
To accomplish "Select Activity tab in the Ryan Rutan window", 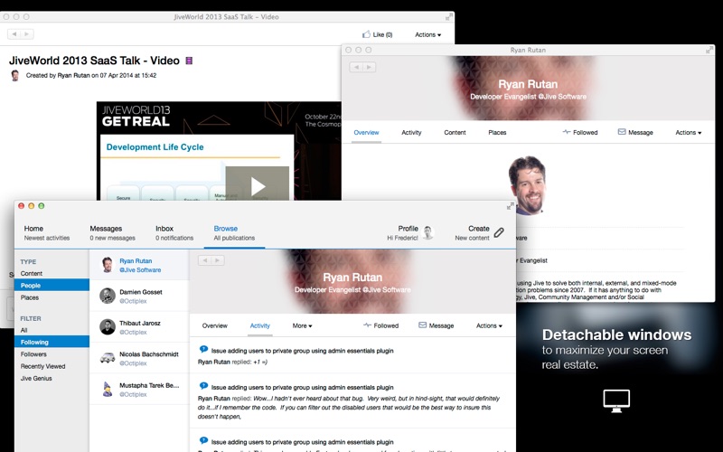I will (x=411, y=132).
